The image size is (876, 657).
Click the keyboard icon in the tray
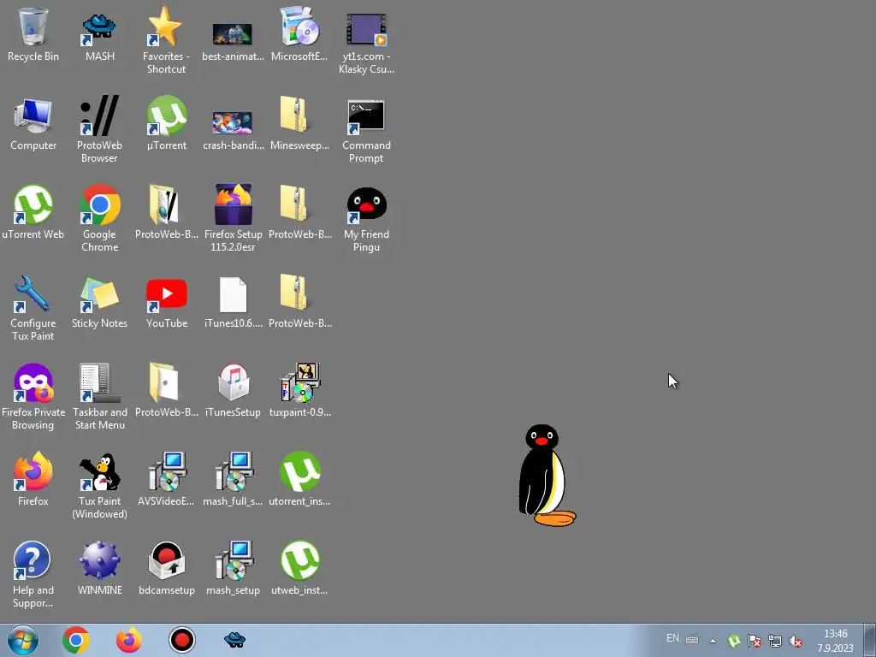click(x=691, y=640)
